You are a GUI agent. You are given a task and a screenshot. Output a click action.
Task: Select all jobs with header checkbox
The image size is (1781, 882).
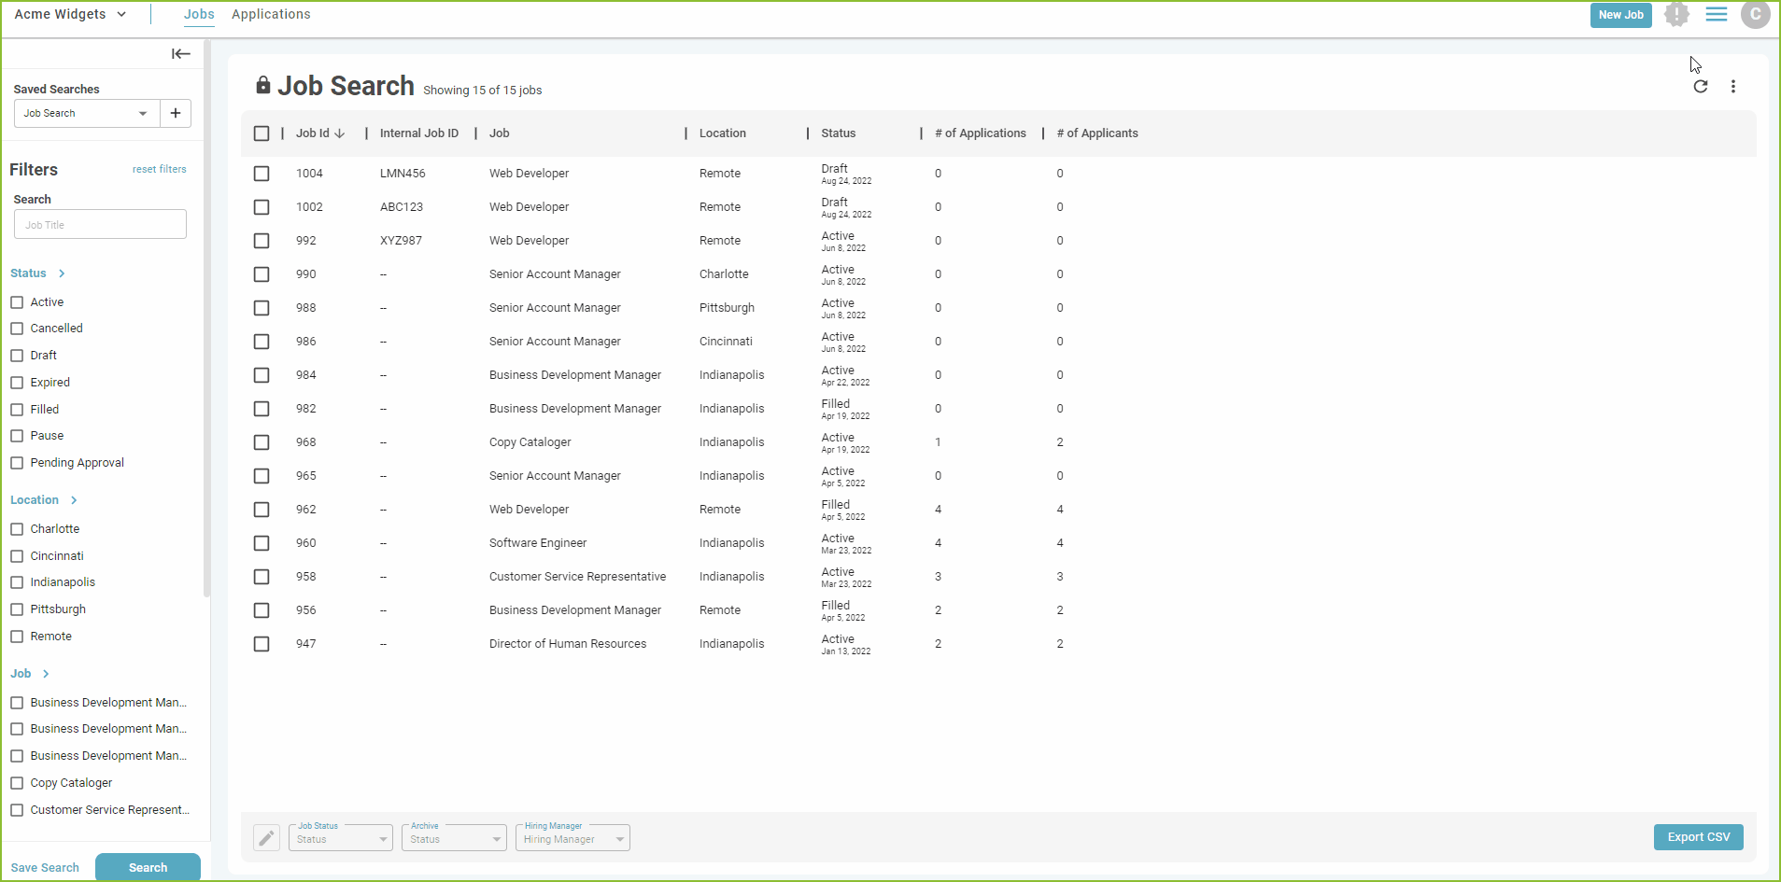pos(261,133)
